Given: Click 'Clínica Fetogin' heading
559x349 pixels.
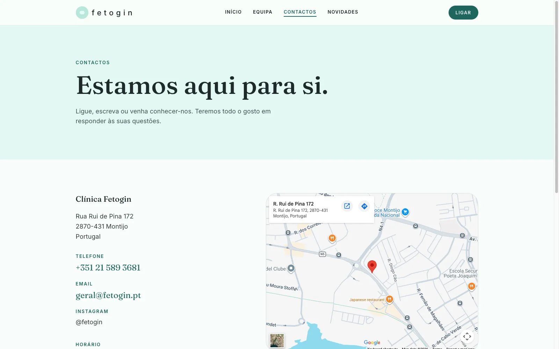Looking at the screenshot, I should 103,199.
